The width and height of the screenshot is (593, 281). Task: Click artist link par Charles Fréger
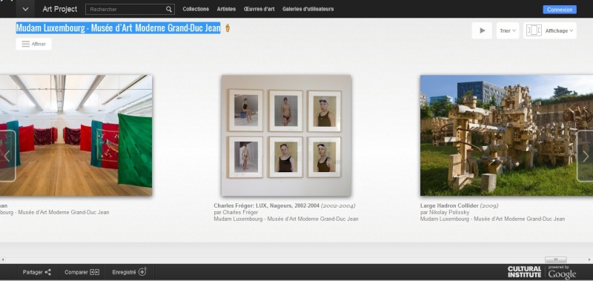(236, 212)
